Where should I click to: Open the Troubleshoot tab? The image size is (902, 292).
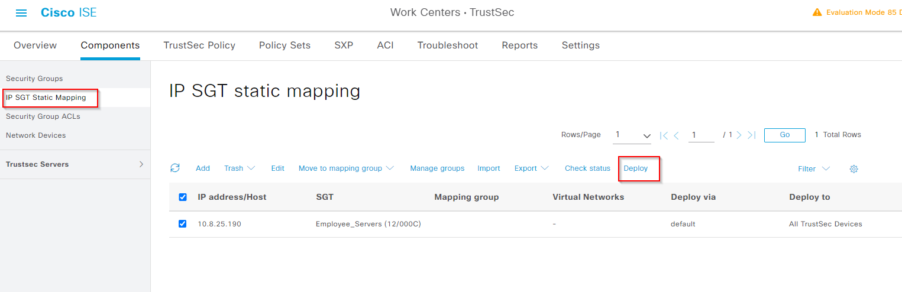448,46
